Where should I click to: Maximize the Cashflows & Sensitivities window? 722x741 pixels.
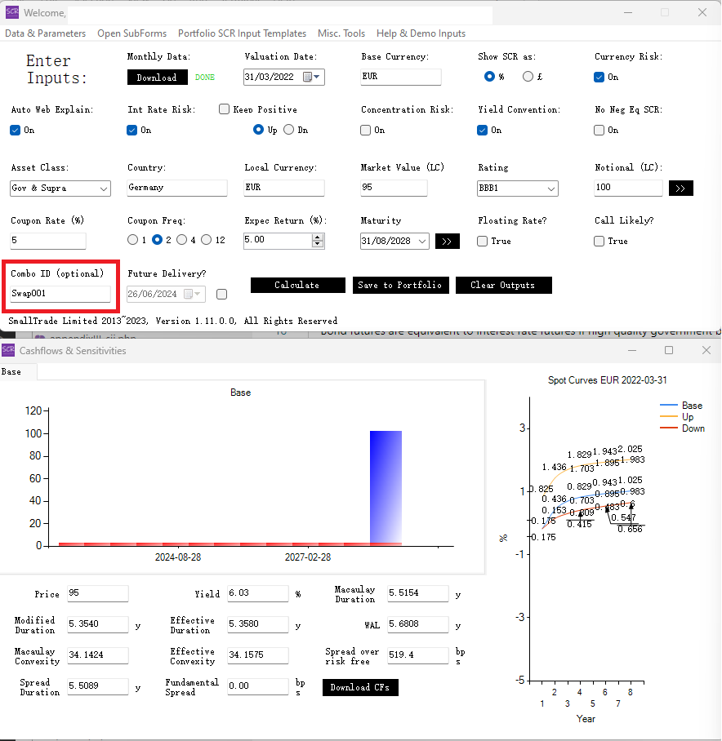point(668,350)
